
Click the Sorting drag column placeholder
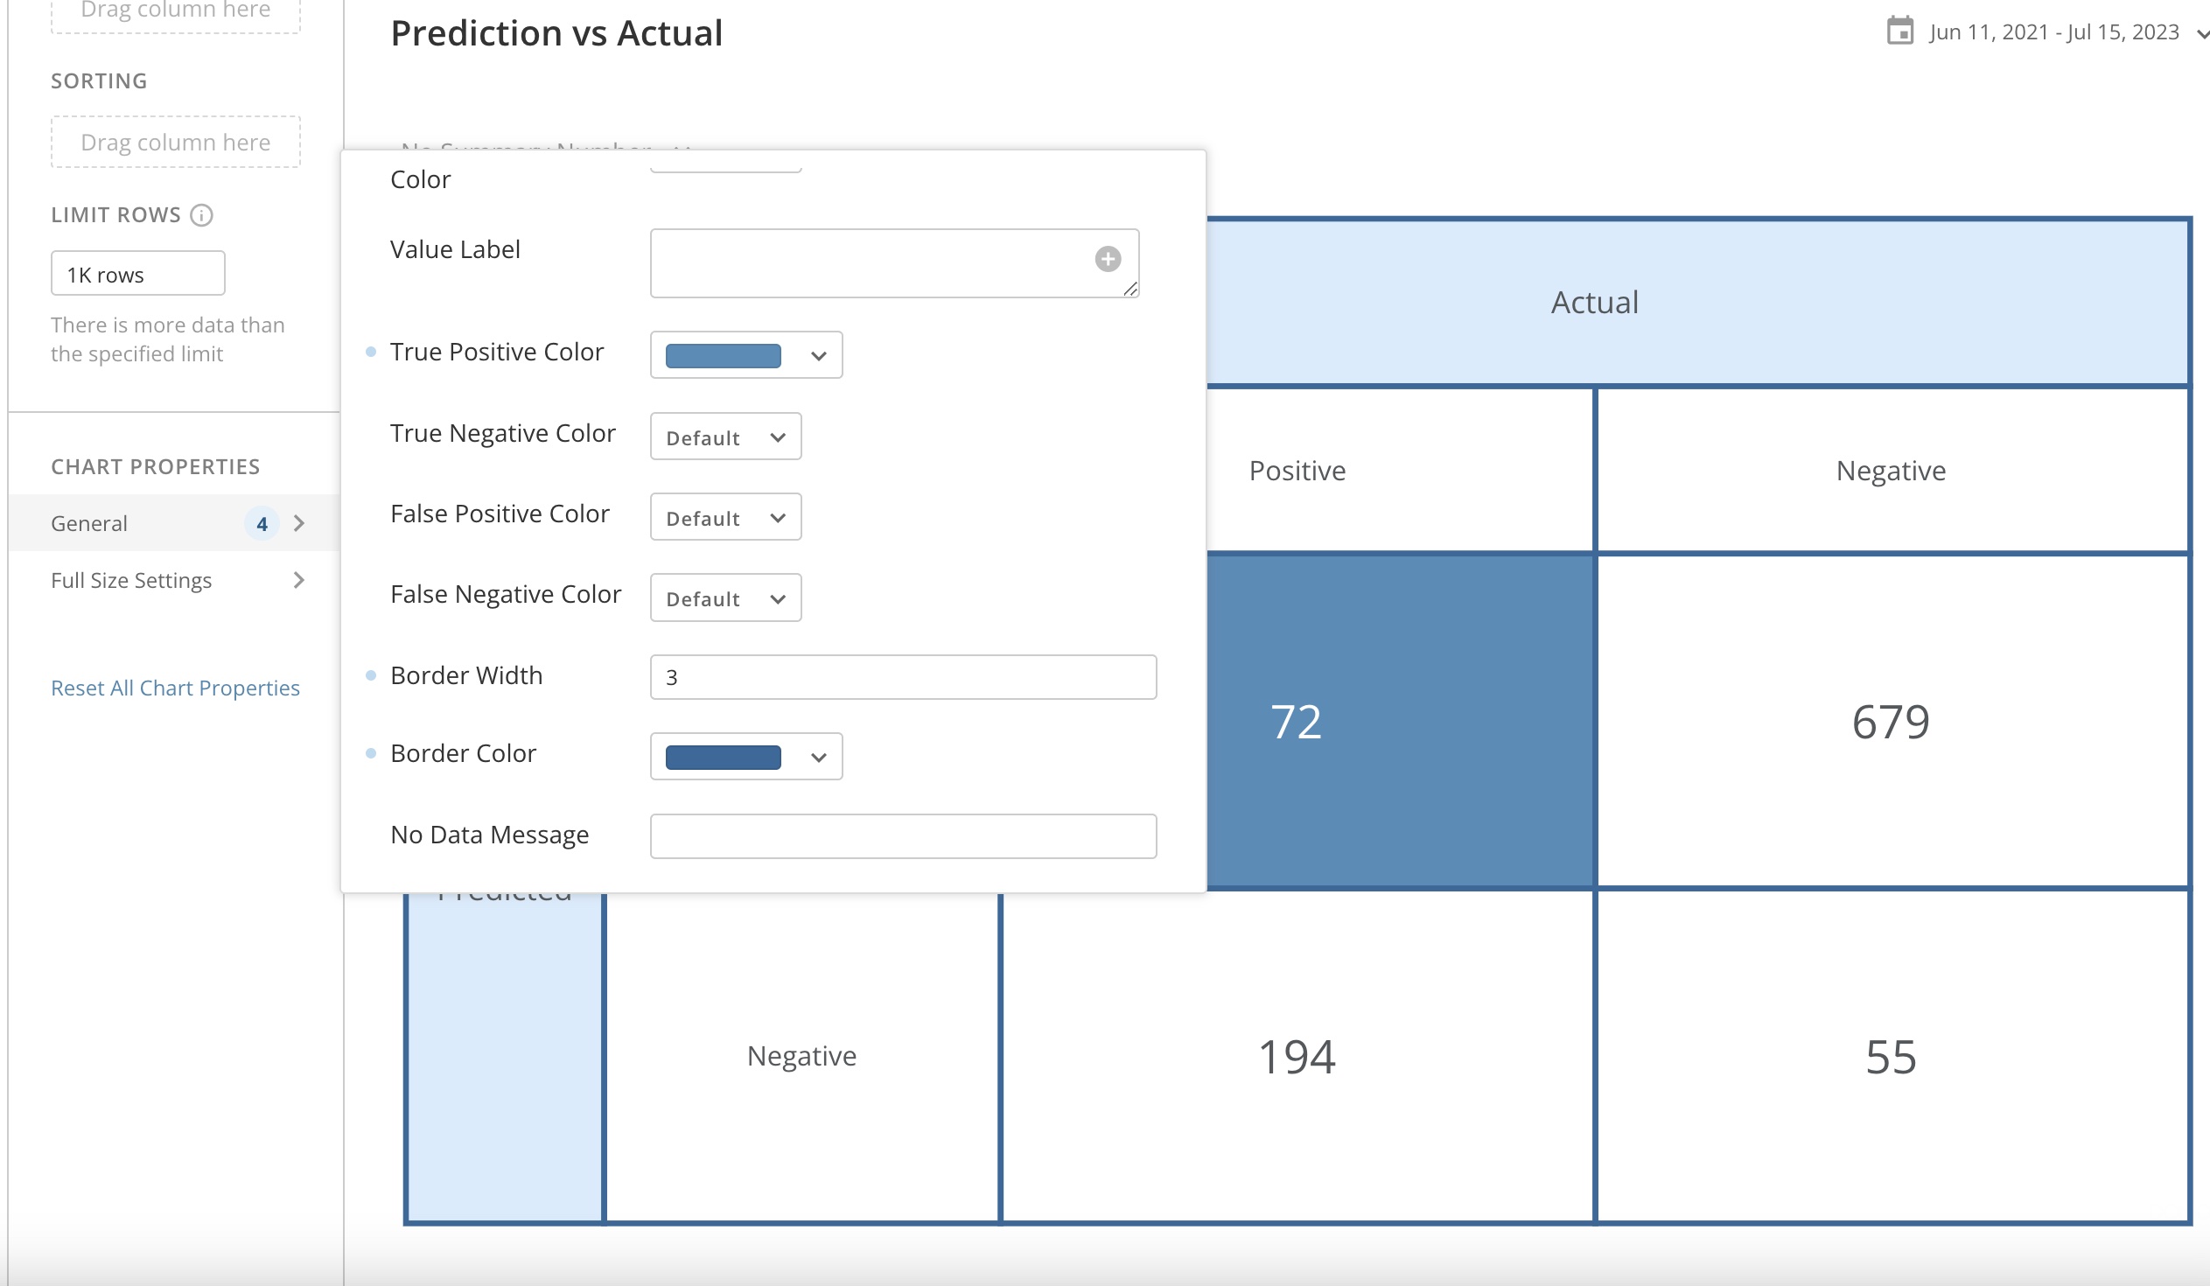[174, 141]
